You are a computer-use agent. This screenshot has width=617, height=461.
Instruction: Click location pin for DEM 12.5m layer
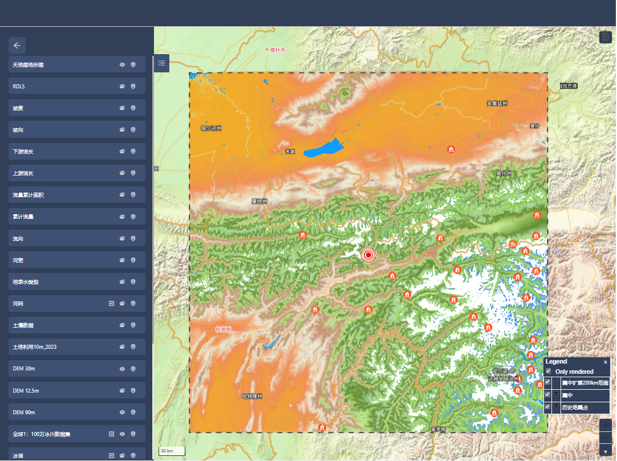click(133, 390)
